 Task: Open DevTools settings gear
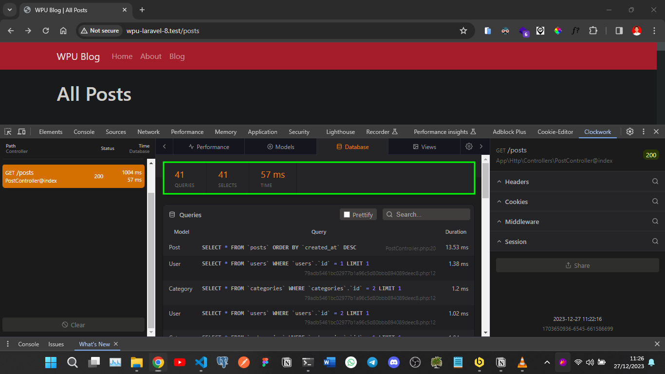coord(630,131)
